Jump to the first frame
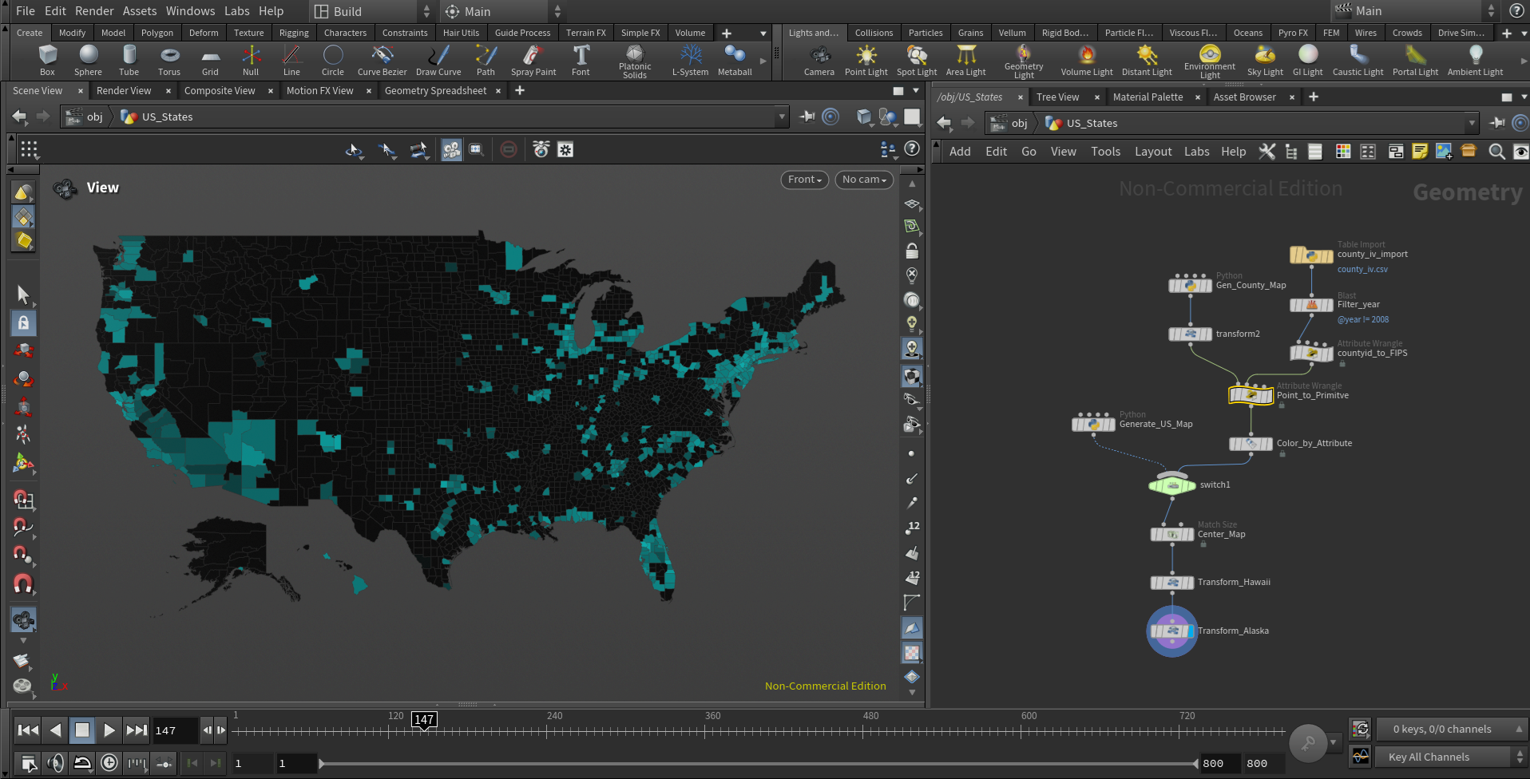The image size is (1530, 779). pos(28,730)
